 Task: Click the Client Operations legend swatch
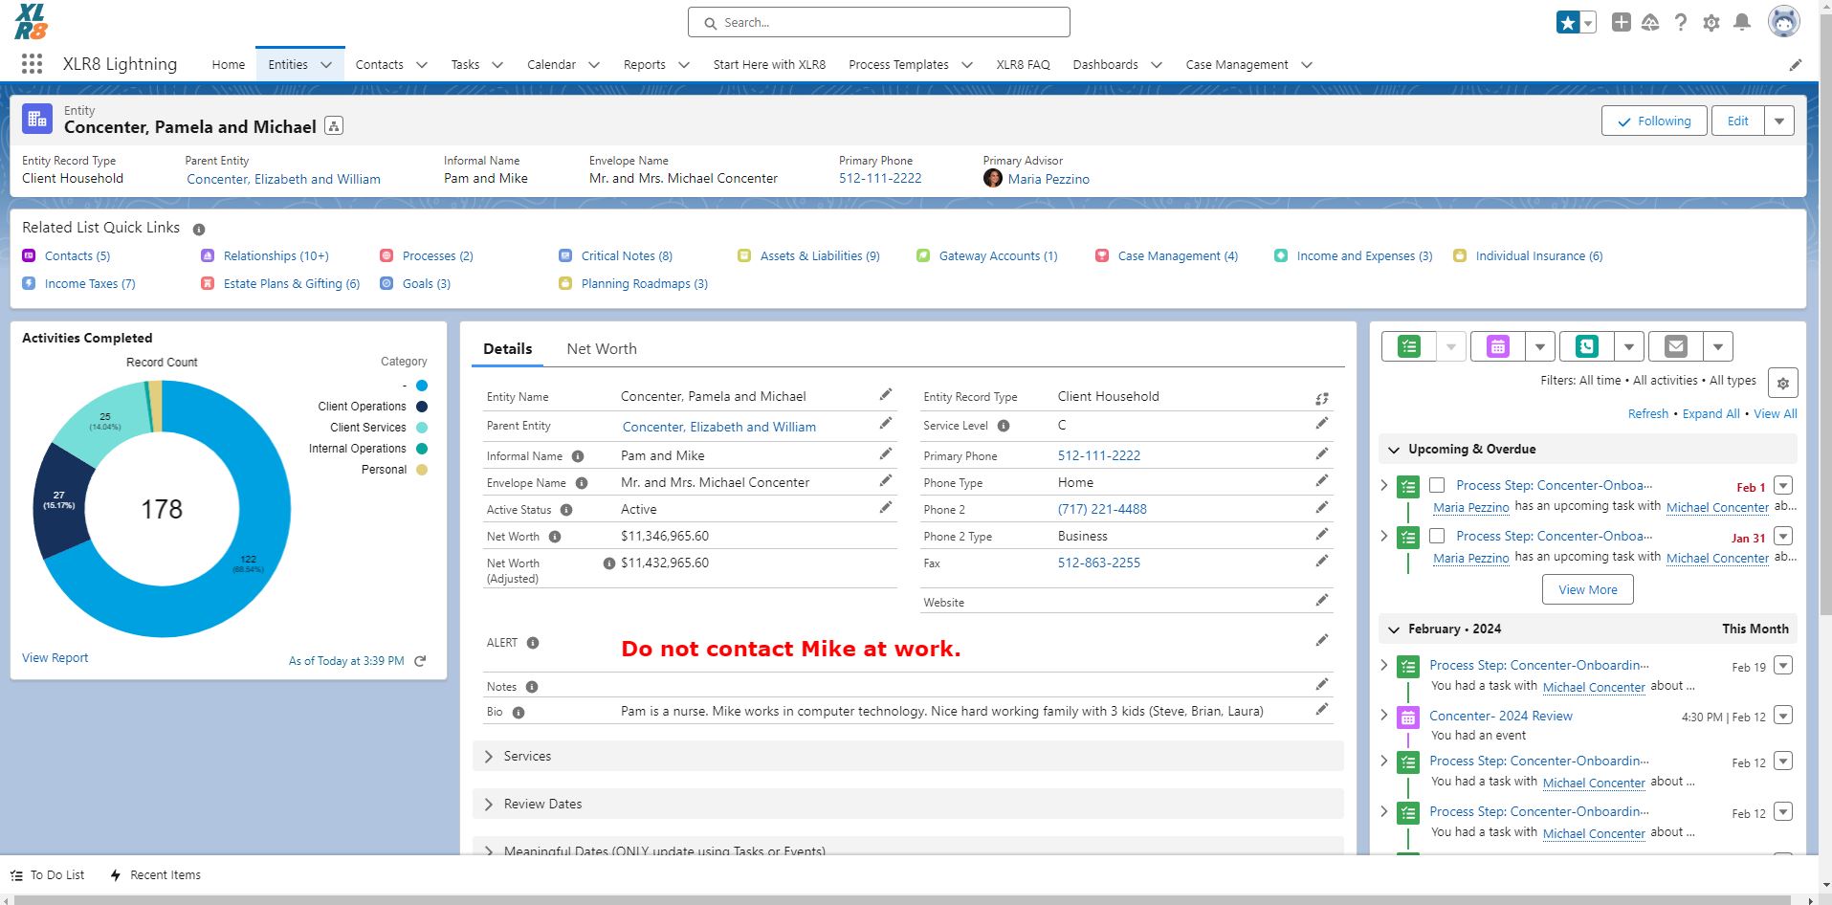pos(422,407)
